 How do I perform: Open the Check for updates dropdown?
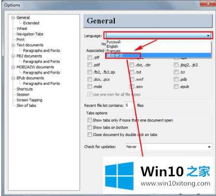168,147
